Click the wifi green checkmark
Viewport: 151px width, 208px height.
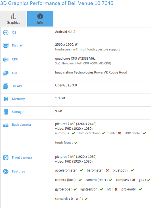coord(86,199)
